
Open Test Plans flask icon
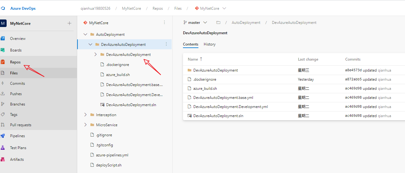3,148
